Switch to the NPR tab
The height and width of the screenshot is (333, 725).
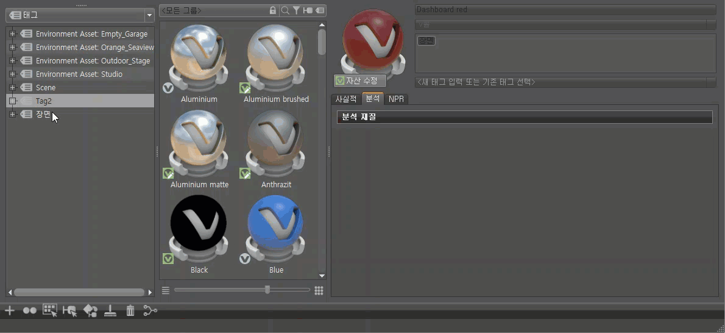[x=396, y=99]
